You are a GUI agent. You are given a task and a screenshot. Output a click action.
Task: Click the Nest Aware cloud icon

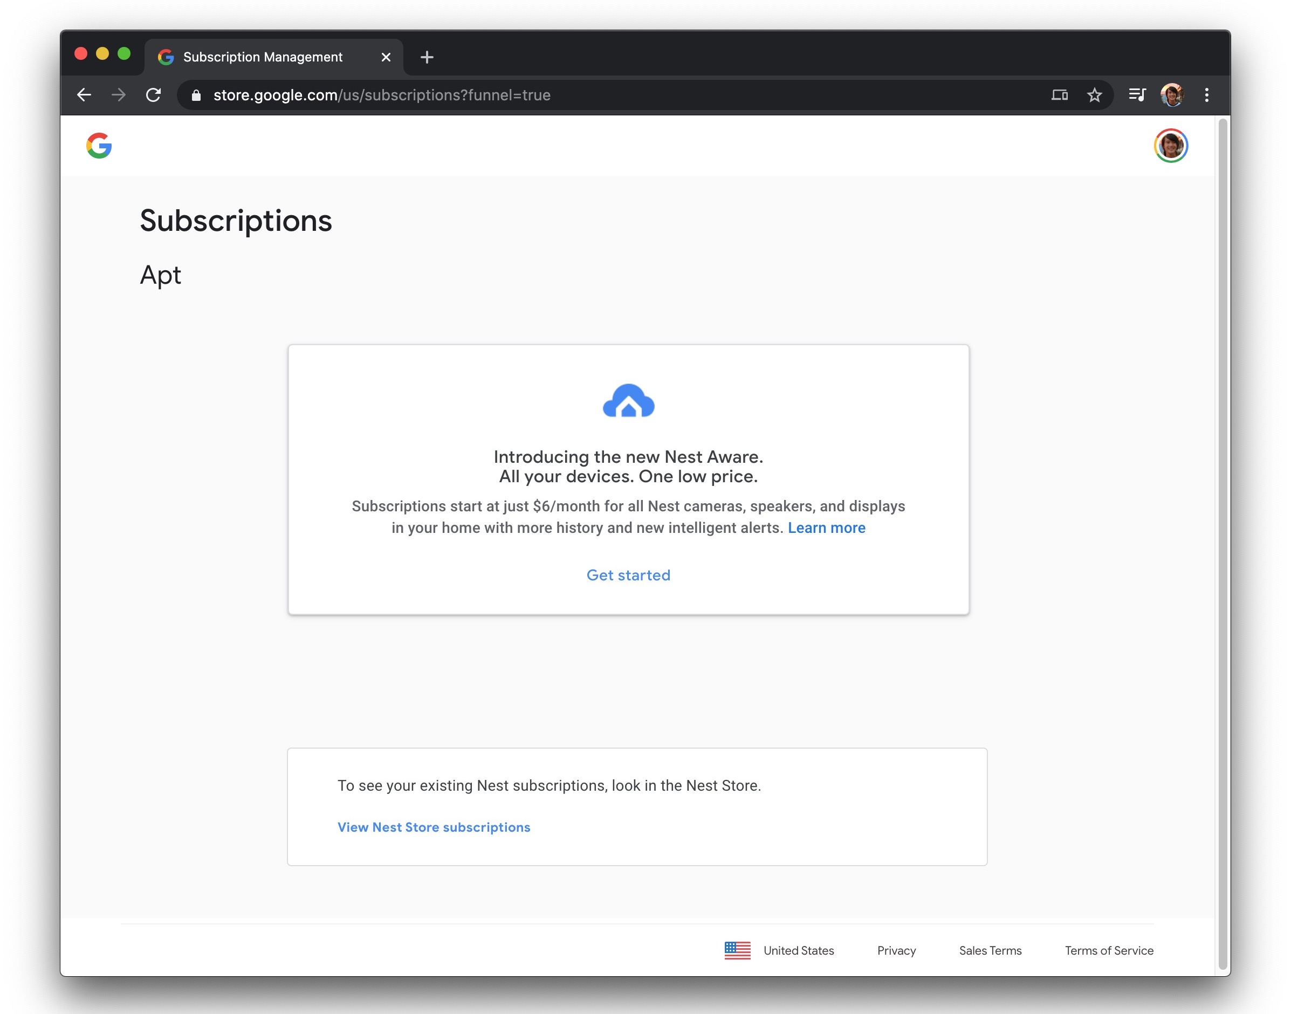[628, 402]
